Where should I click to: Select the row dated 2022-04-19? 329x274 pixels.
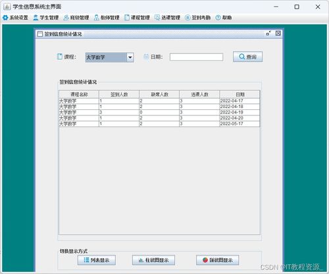click(x=159, y=113)
